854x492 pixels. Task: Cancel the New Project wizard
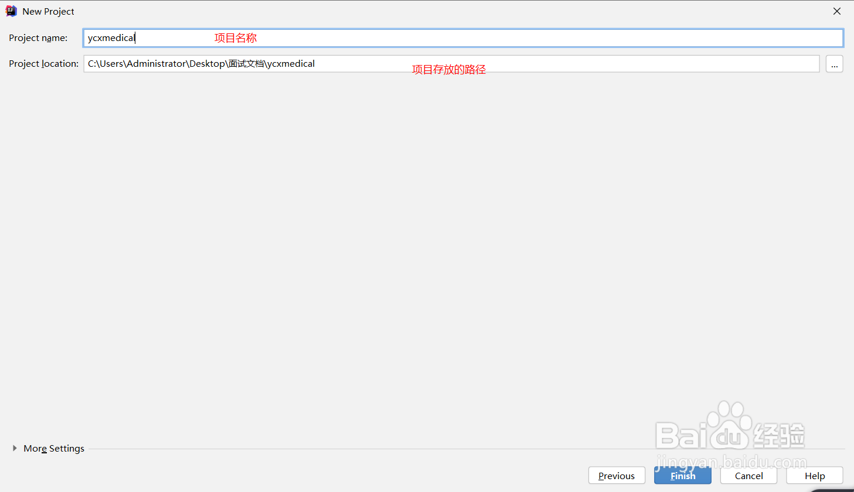tap(749, 476)
